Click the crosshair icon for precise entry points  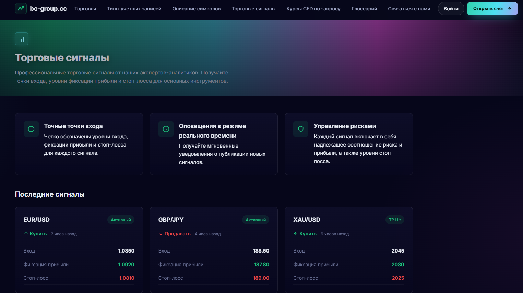(31, 129)
